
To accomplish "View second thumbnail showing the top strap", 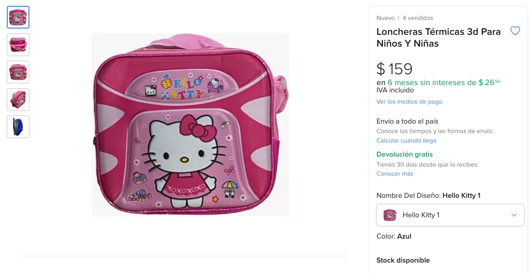I will point(18,45).
